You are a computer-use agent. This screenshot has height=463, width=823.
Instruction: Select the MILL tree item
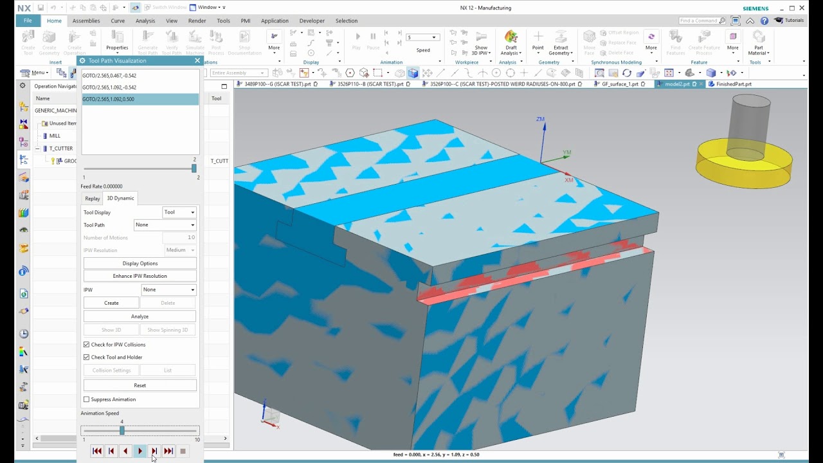pos(55,136)
